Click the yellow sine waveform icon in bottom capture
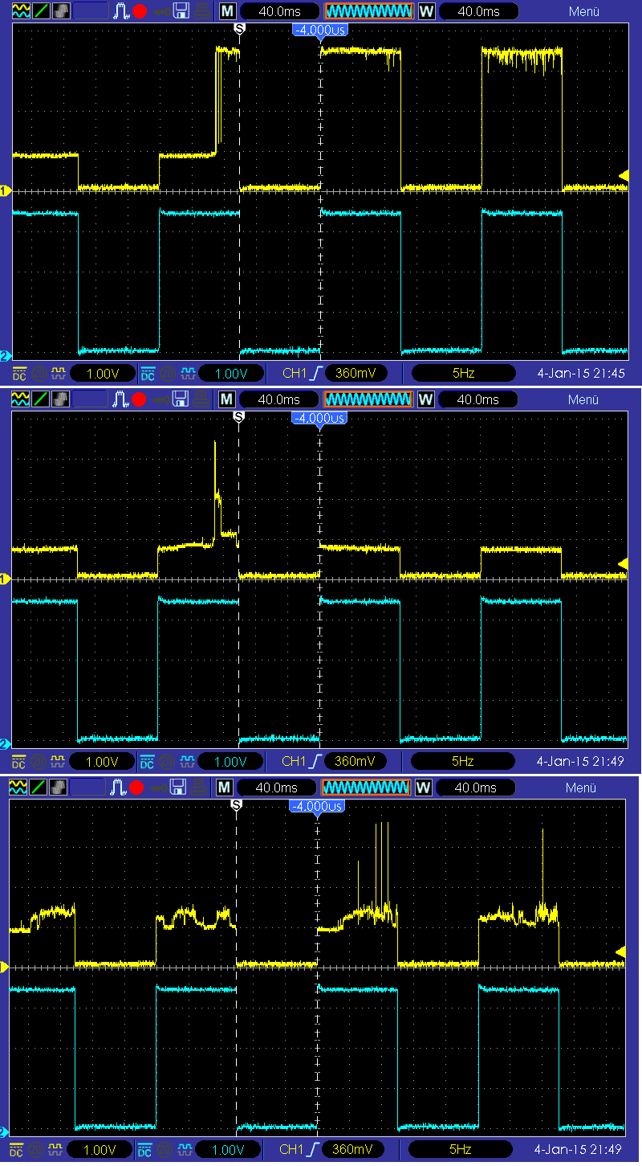The image size is (642, 1166). (x=19, y=787)
